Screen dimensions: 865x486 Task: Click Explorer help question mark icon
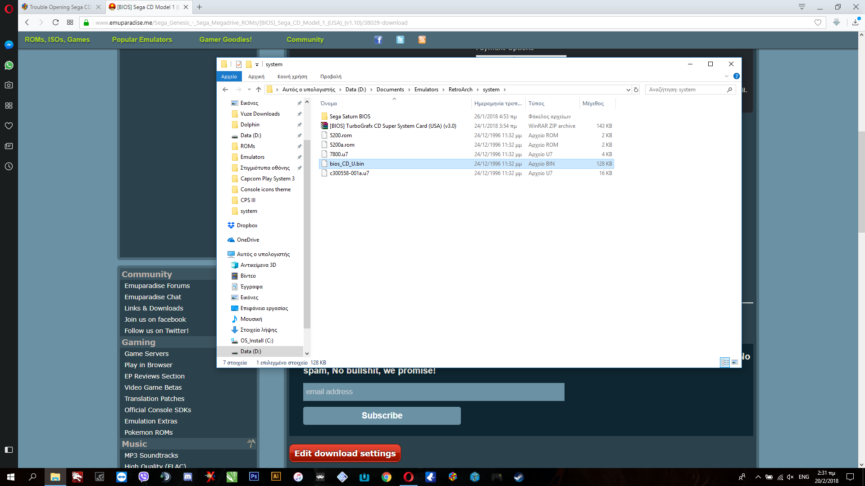pyautogui.click(x=736, y=76)
